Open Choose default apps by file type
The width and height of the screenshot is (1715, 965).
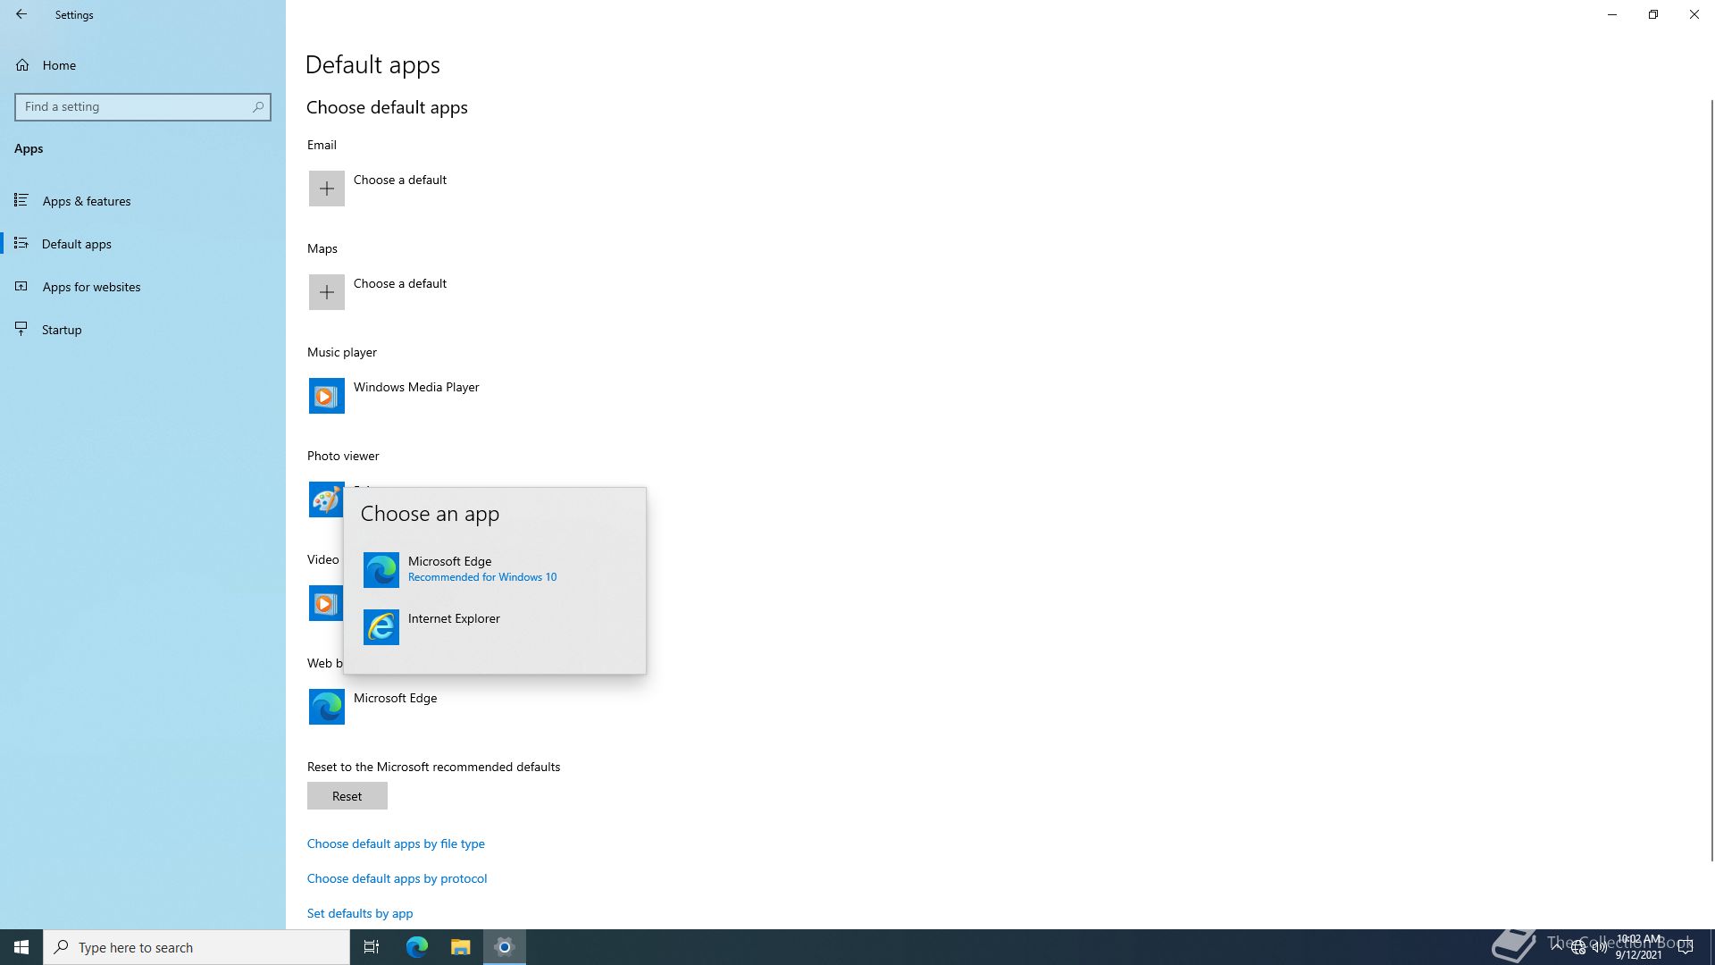tap(396, 843)
